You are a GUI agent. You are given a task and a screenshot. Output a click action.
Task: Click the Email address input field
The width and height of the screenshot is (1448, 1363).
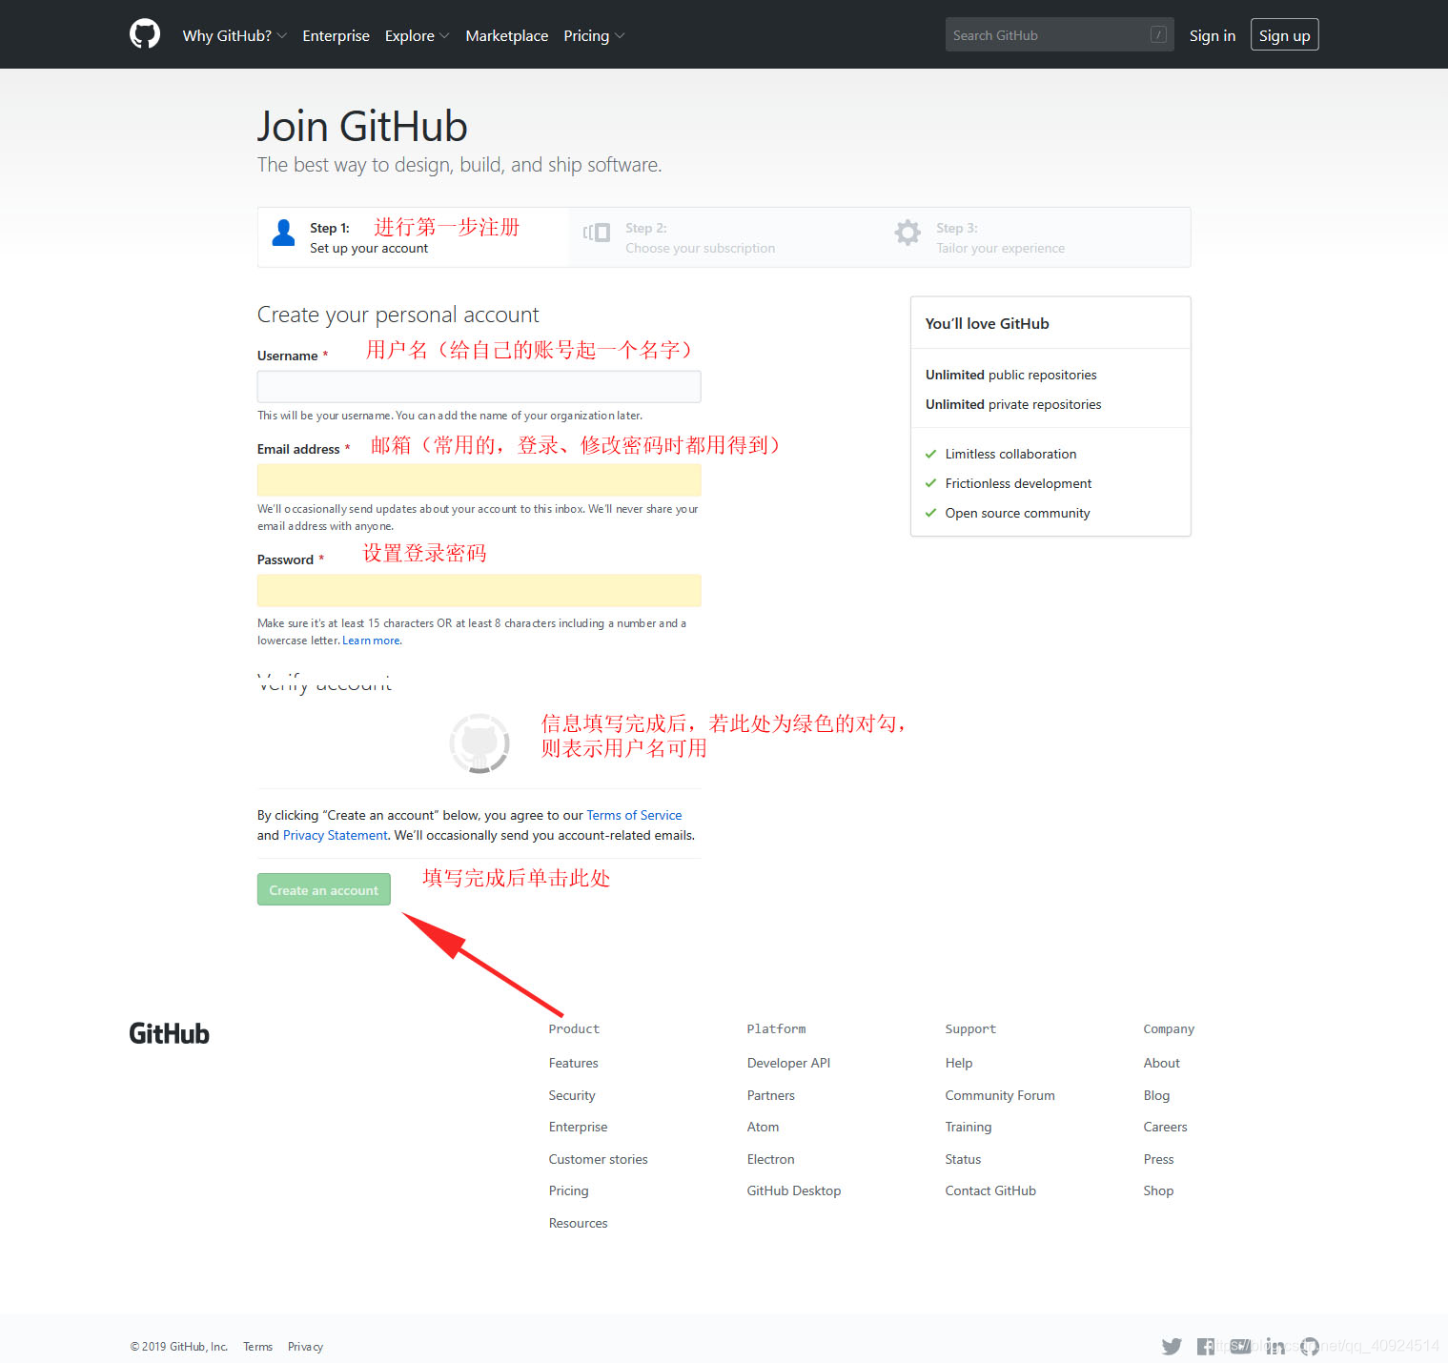(479, 480)
